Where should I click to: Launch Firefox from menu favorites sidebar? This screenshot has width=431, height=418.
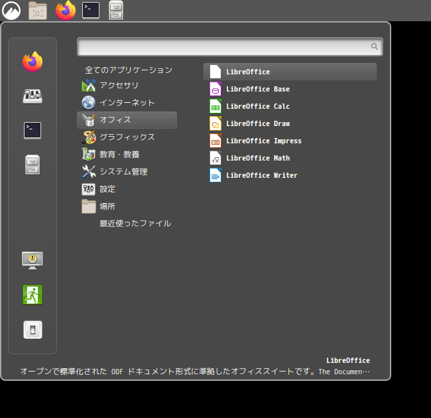point(32,61)
